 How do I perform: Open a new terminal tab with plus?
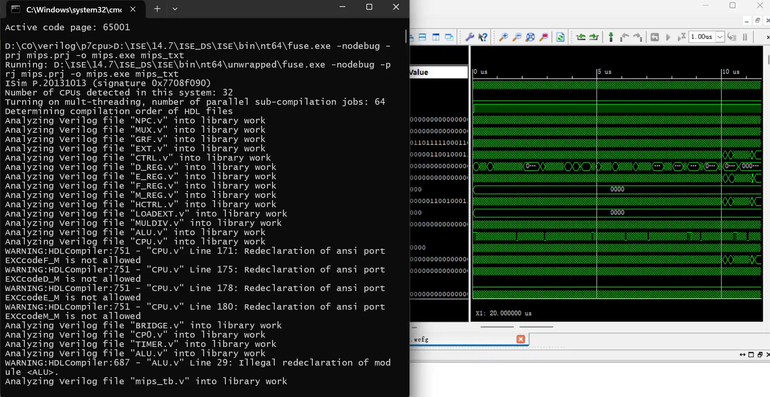coord(157,9)
